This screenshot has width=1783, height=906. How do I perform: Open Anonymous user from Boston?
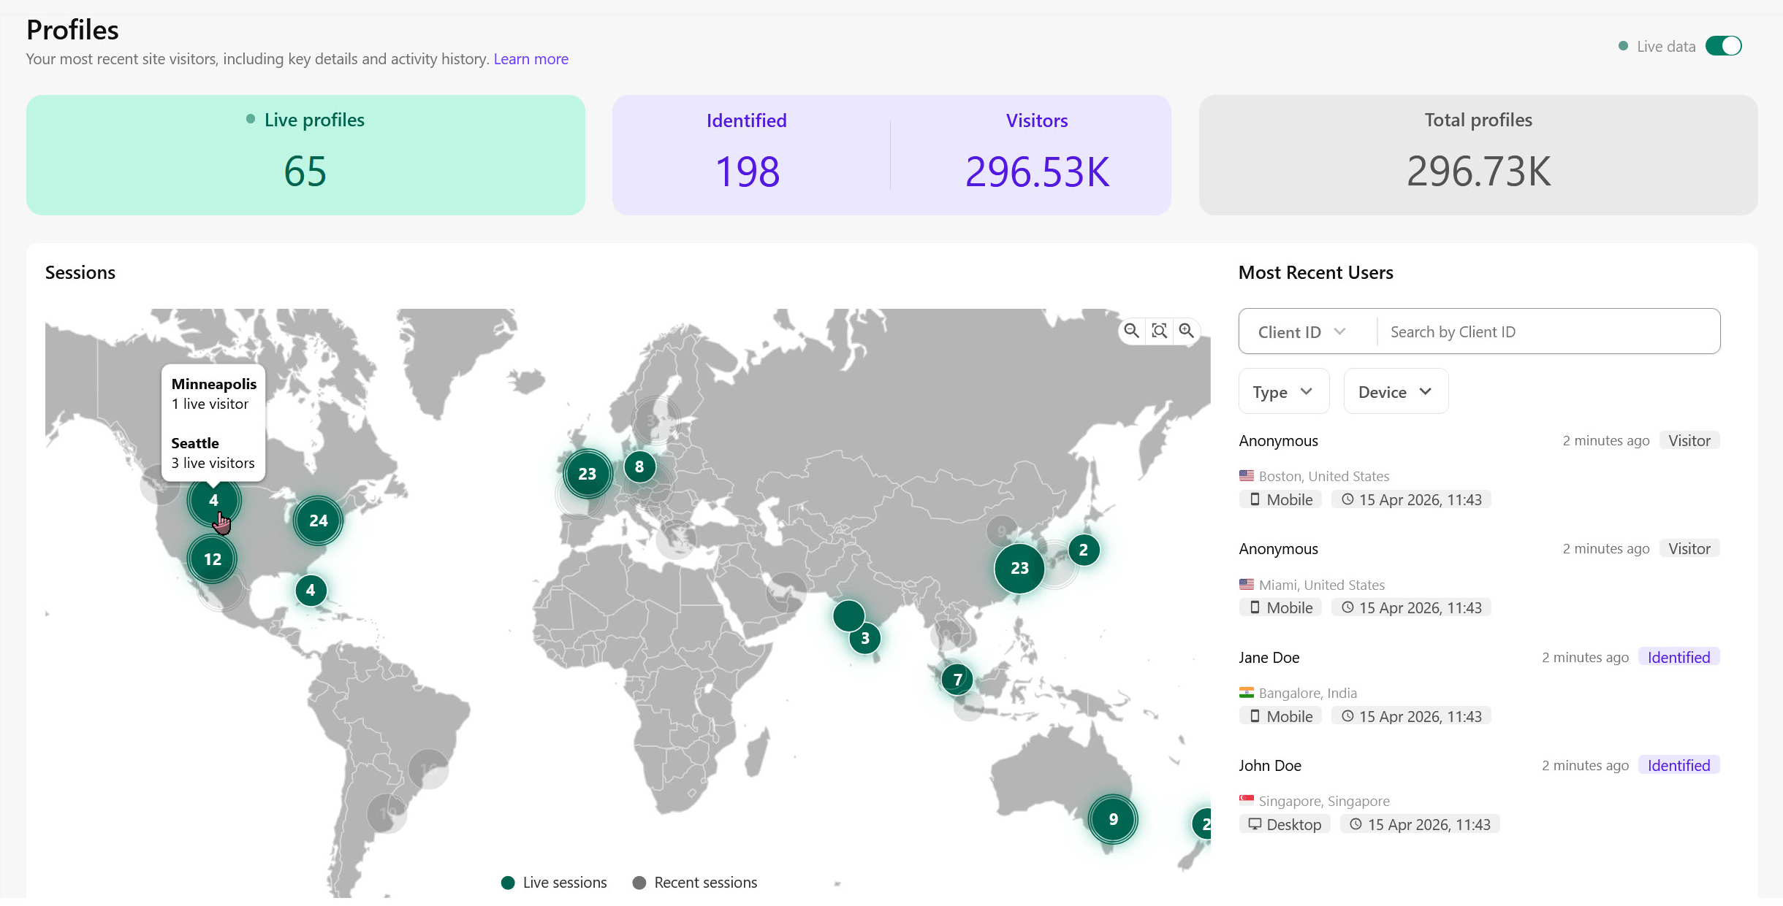[x=1479, y=470]
